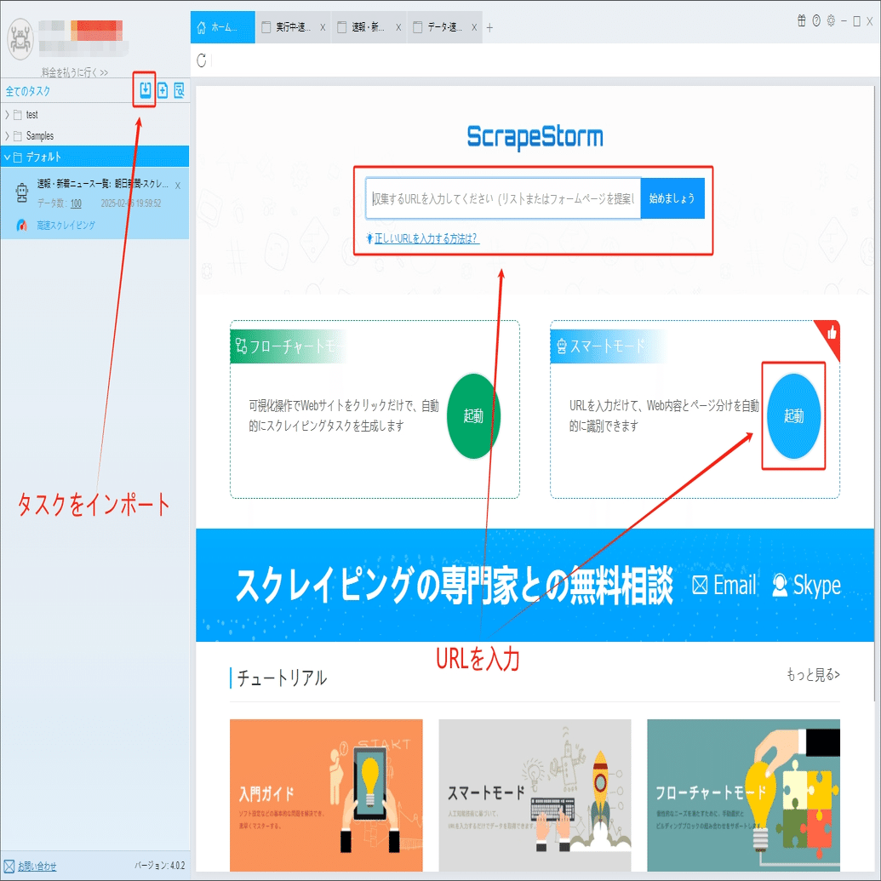881x881 pixels.
Task: Launch flowchart mode with green 起動 button
Action: pyautogui.click(x=473, y=415)
